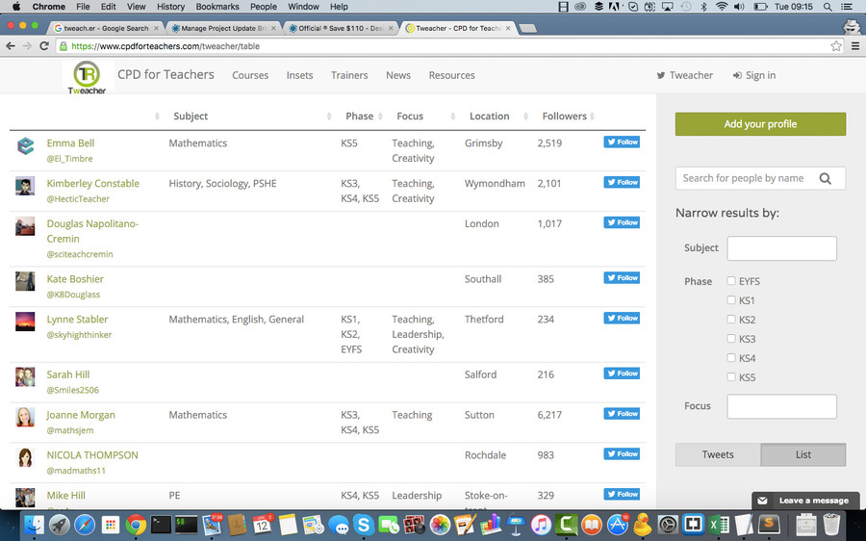Open Emma Bell's profile avatar

coord(25,146)
